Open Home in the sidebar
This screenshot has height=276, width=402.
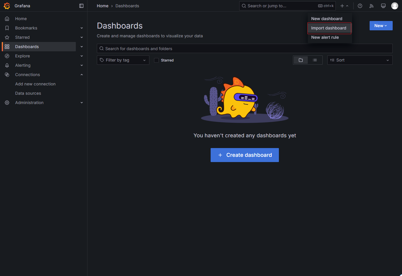click(21, 19)
